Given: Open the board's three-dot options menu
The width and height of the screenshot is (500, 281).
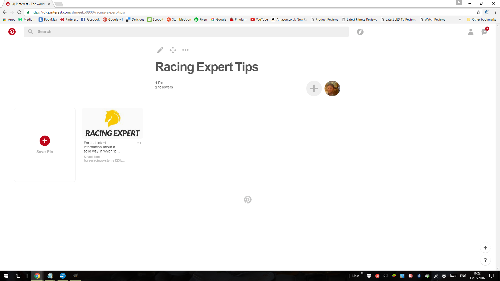Looking at the screenshot, I should point(185,50).
